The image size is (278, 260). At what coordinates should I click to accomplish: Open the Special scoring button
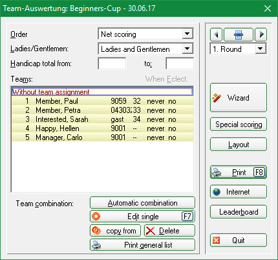(239, 124)
